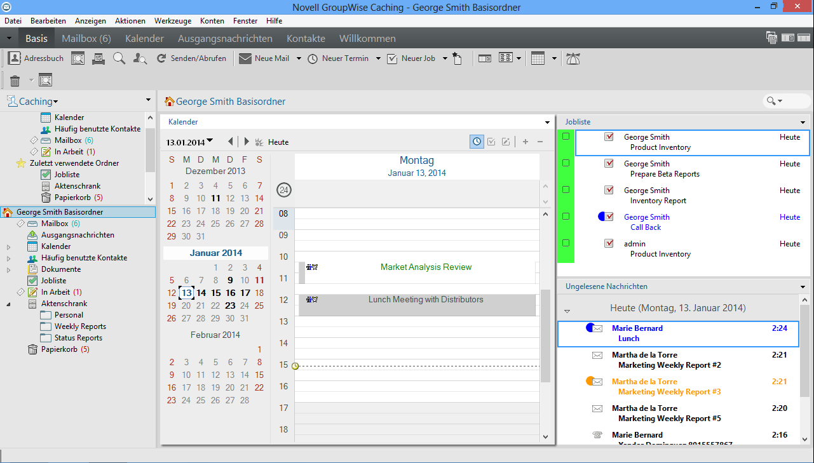Click the magnifying glass search icon in toolbar
Image resolution: width=814 pixels, height=463 pixels.
[119, 58]
